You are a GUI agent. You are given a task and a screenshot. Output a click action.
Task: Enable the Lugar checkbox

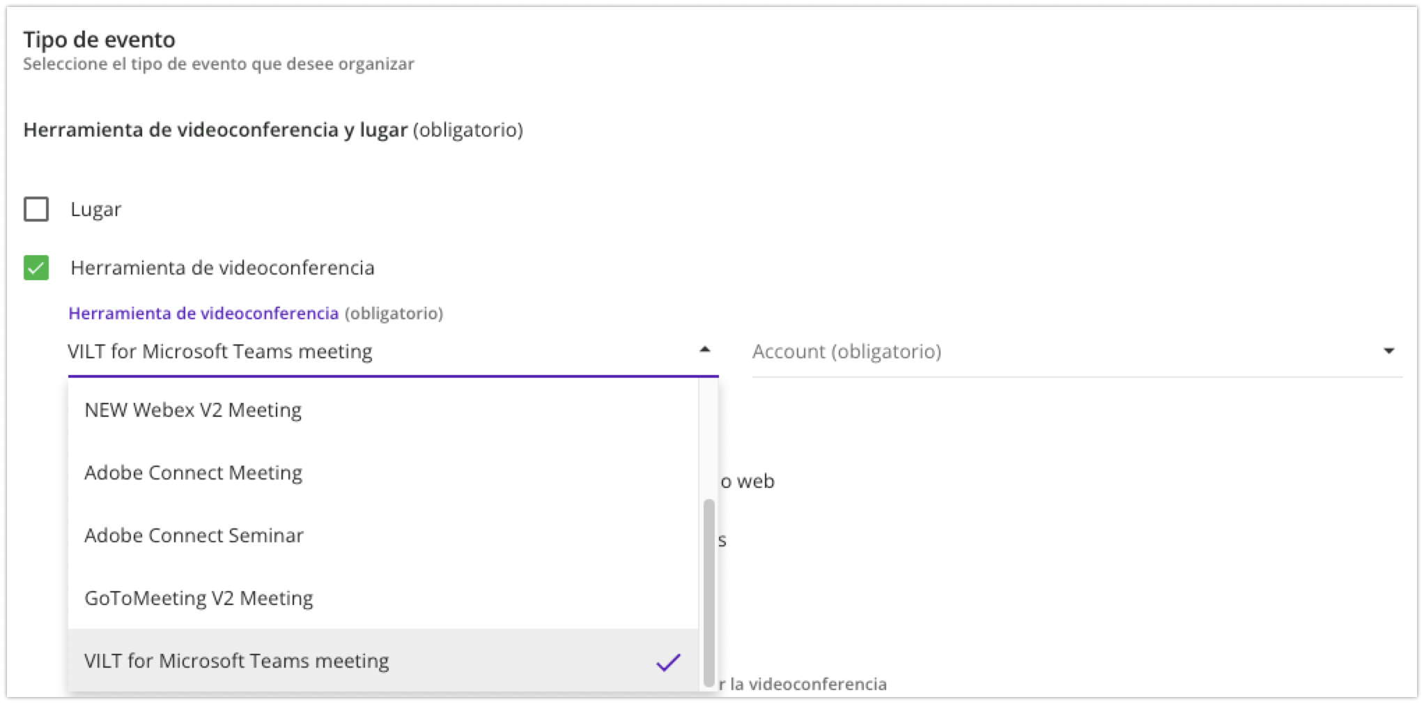coord(36,208)
